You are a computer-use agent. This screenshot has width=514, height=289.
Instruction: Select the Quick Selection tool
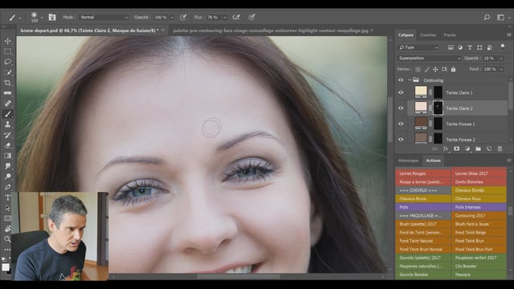[x=7, y=72]
